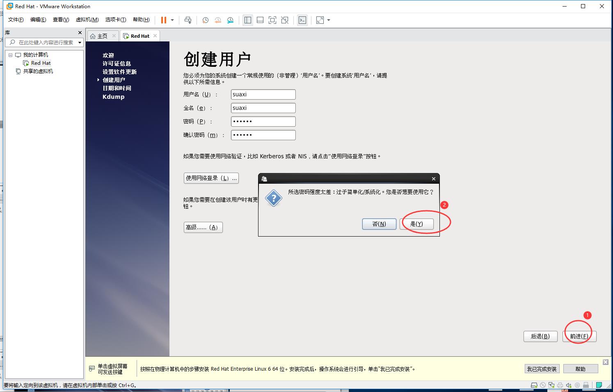Click the 使用网络登录(L) button
This screenshot has height=392, width=613.
(x=211, y=178)
